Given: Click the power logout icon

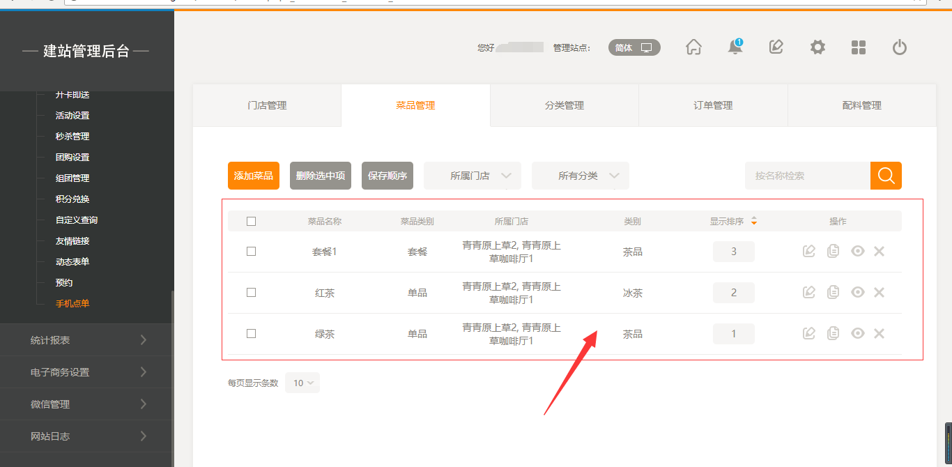Looking at the screenshot, I should point(900,47).
